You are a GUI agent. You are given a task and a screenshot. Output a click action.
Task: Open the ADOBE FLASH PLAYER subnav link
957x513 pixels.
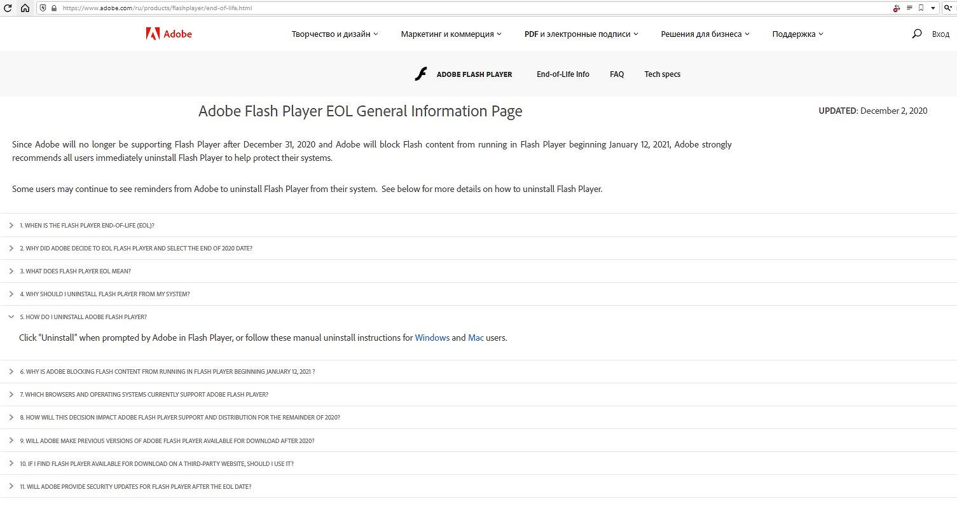click(x=474, y=74)
